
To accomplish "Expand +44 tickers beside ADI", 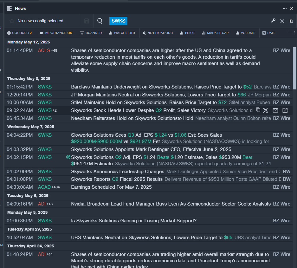I will 49,254.
